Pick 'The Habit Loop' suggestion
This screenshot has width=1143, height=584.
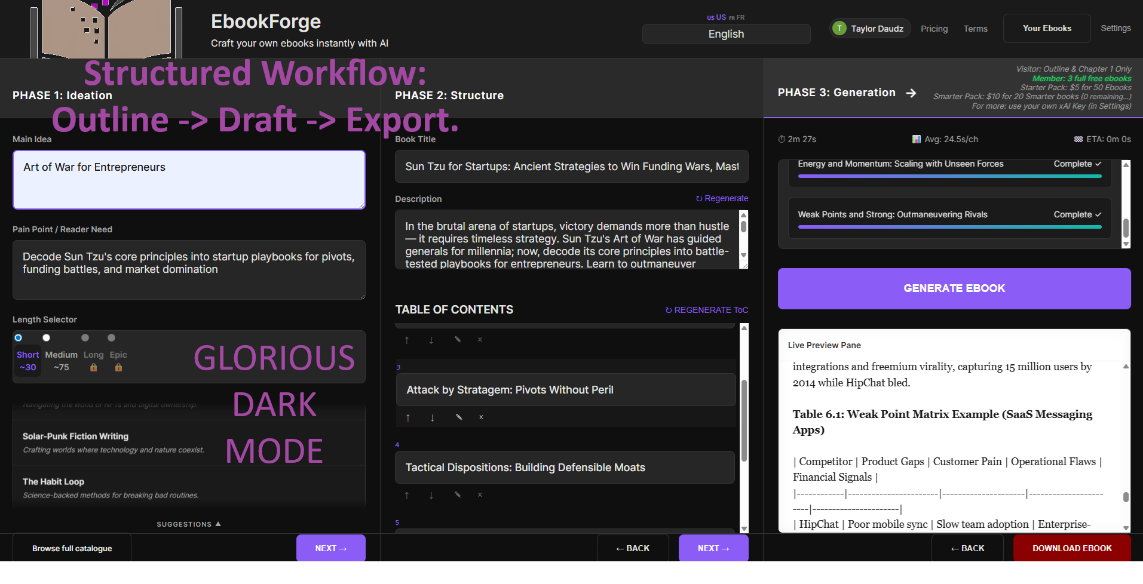point(189,488)
